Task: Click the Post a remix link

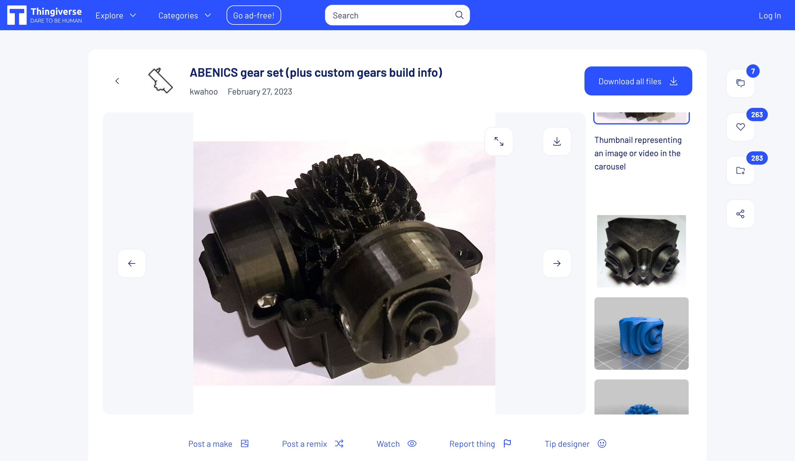Action: click(304, 444)
